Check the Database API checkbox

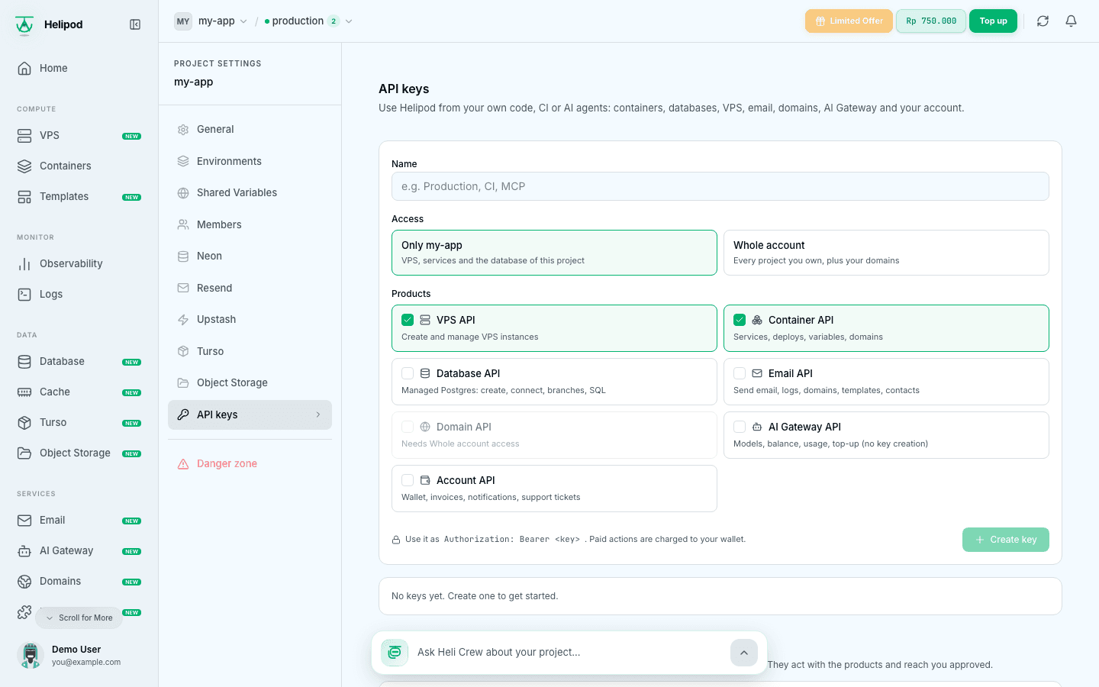point(408,373)
